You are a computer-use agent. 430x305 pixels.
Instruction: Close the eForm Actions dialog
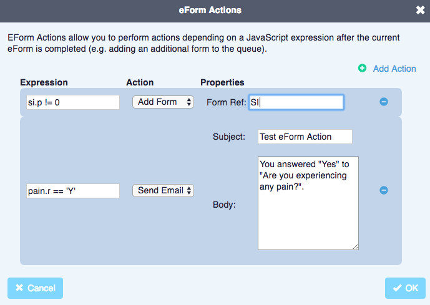420,10
